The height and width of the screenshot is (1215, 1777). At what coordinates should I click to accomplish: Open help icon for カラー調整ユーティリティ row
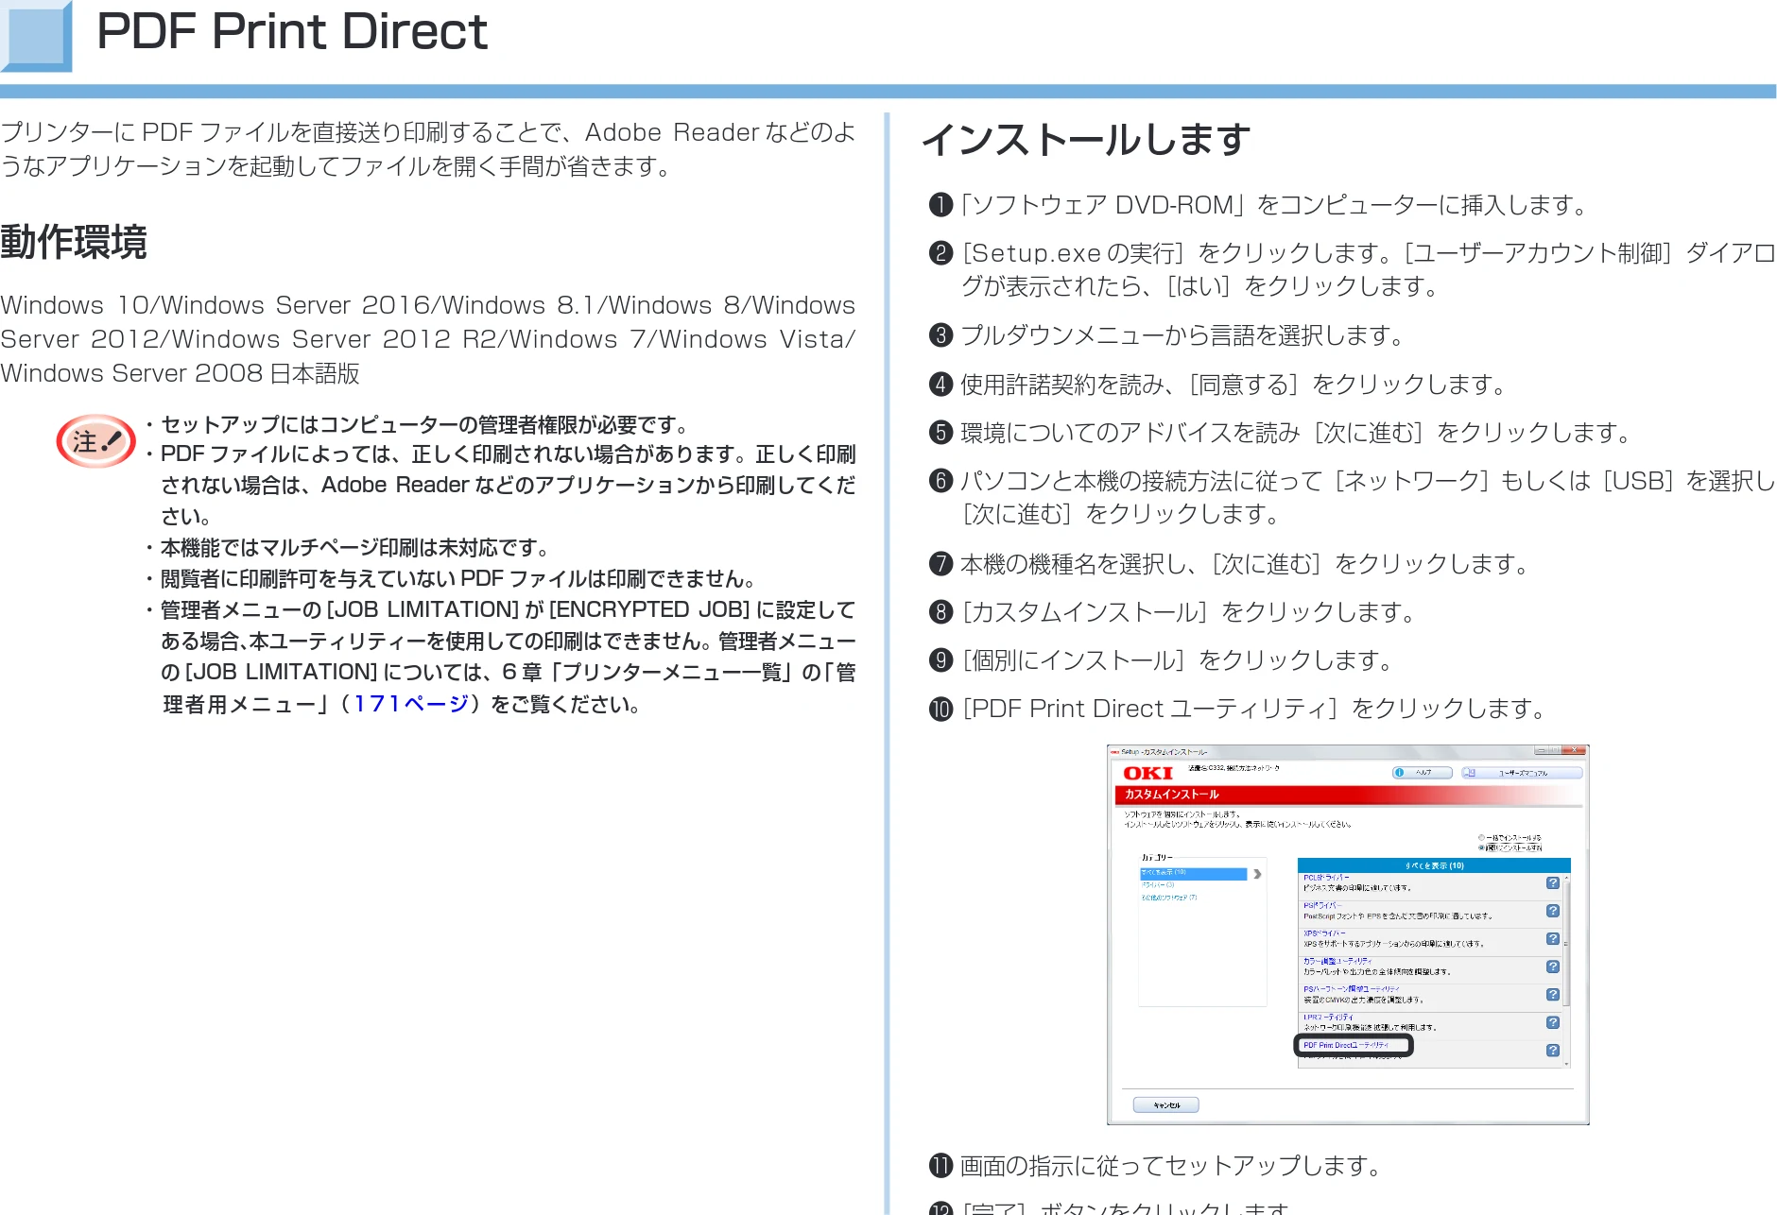click(x=1553, y=967)
